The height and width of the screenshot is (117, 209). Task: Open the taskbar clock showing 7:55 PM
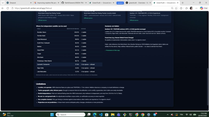click(202, 114)
